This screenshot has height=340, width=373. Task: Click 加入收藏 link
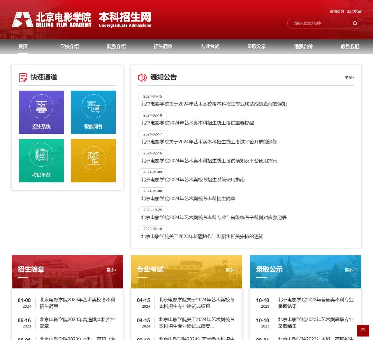click(x=354, y=11)
